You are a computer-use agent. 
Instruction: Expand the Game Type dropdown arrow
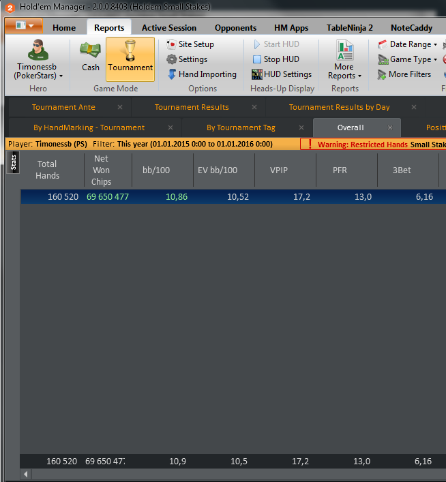[x=435, y=59]
